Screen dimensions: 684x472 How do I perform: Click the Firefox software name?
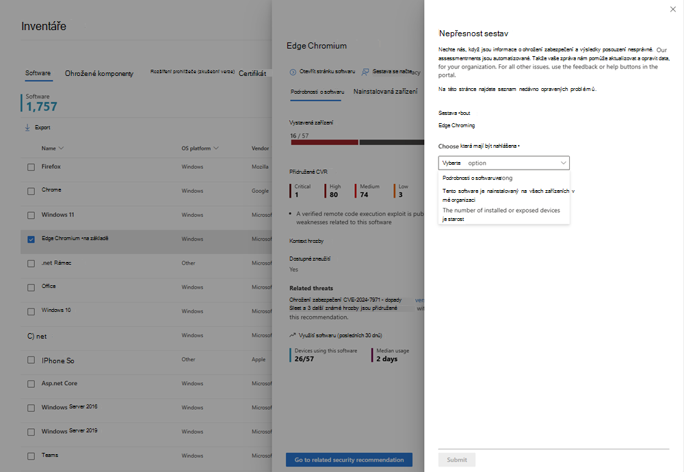(x=51, y=167)
